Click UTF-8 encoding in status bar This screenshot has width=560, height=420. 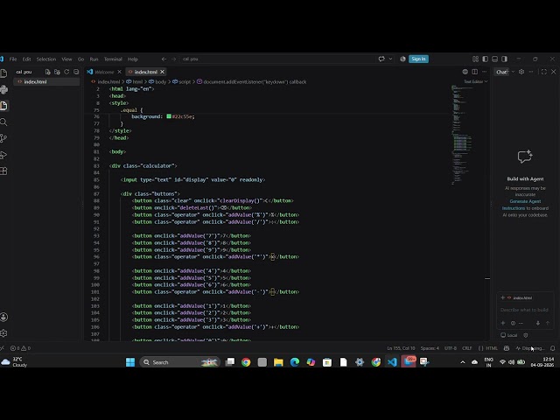451,348
